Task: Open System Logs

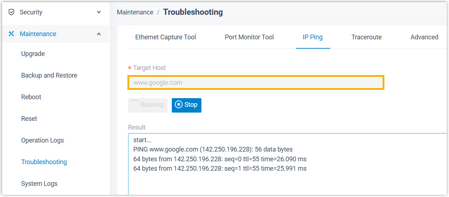Action: click(x=39, y=184)
